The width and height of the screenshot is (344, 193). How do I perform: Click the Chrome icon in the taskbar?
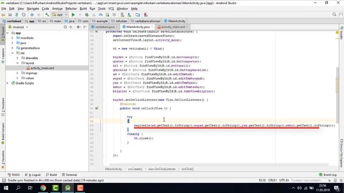point(43,188)
